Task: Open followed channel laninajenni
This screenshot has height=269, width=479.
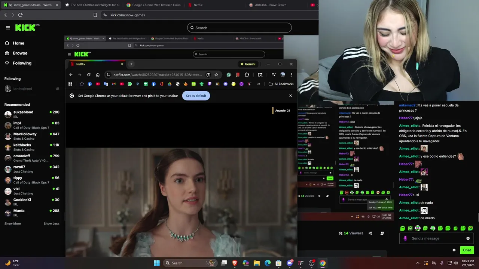Action: click(32, 89)
